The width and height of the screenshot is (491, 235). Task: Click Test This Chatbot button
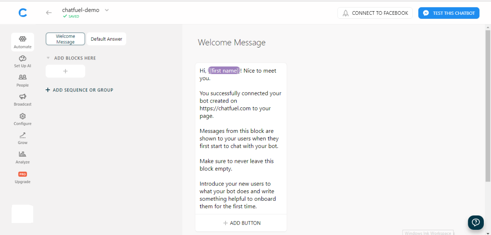[x=449, y=13]
